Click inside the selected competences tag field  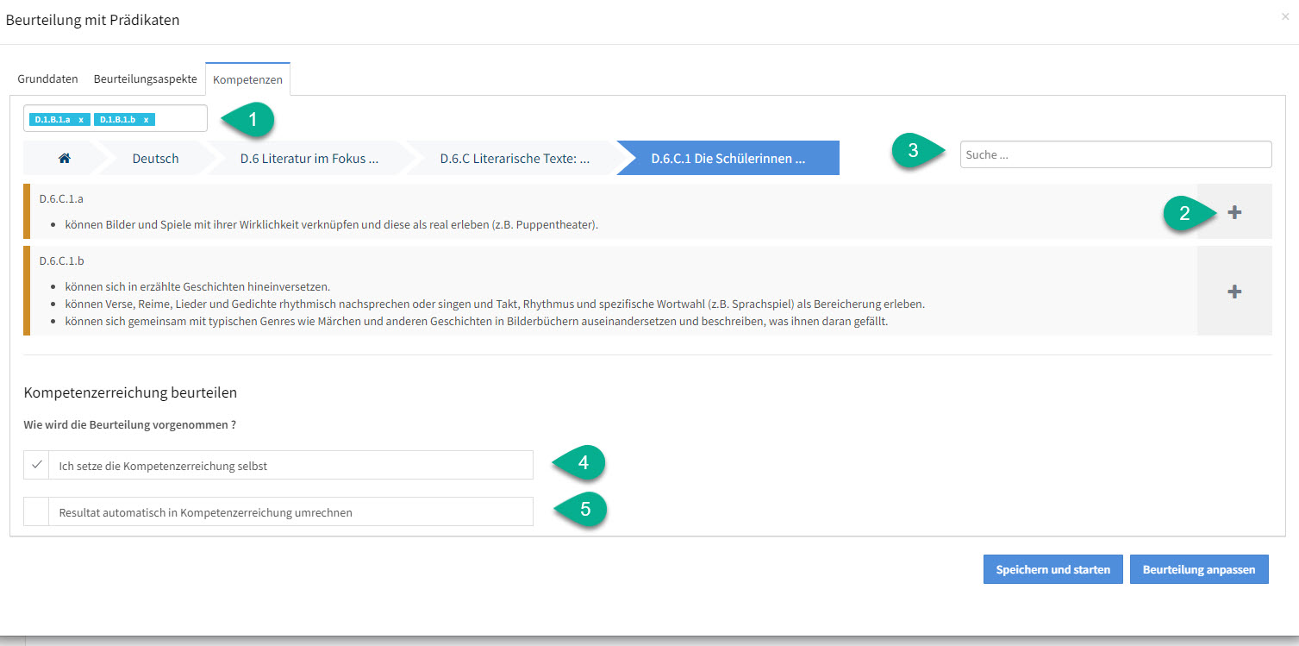(x=116, y=118)
